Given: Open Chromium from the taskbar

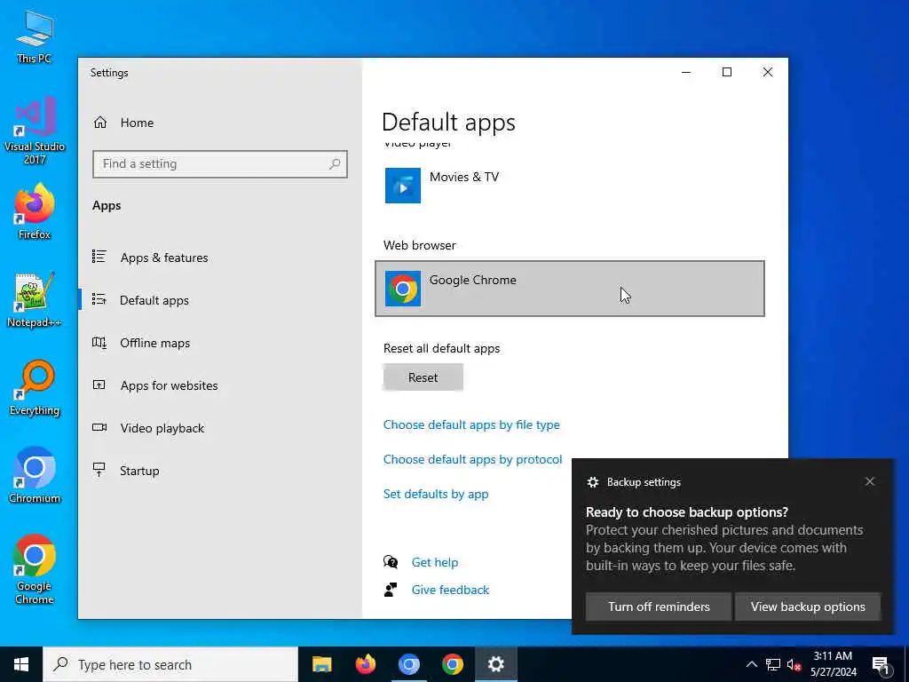Looking at the screenshot, I should pos(408,664).
